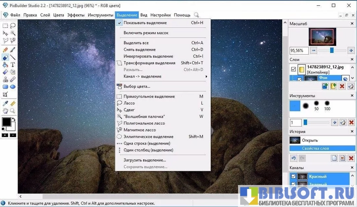Open the Слой menu in the menu bar
The height and width of the screenshot is (207, 357).
(x=45, y=15)
